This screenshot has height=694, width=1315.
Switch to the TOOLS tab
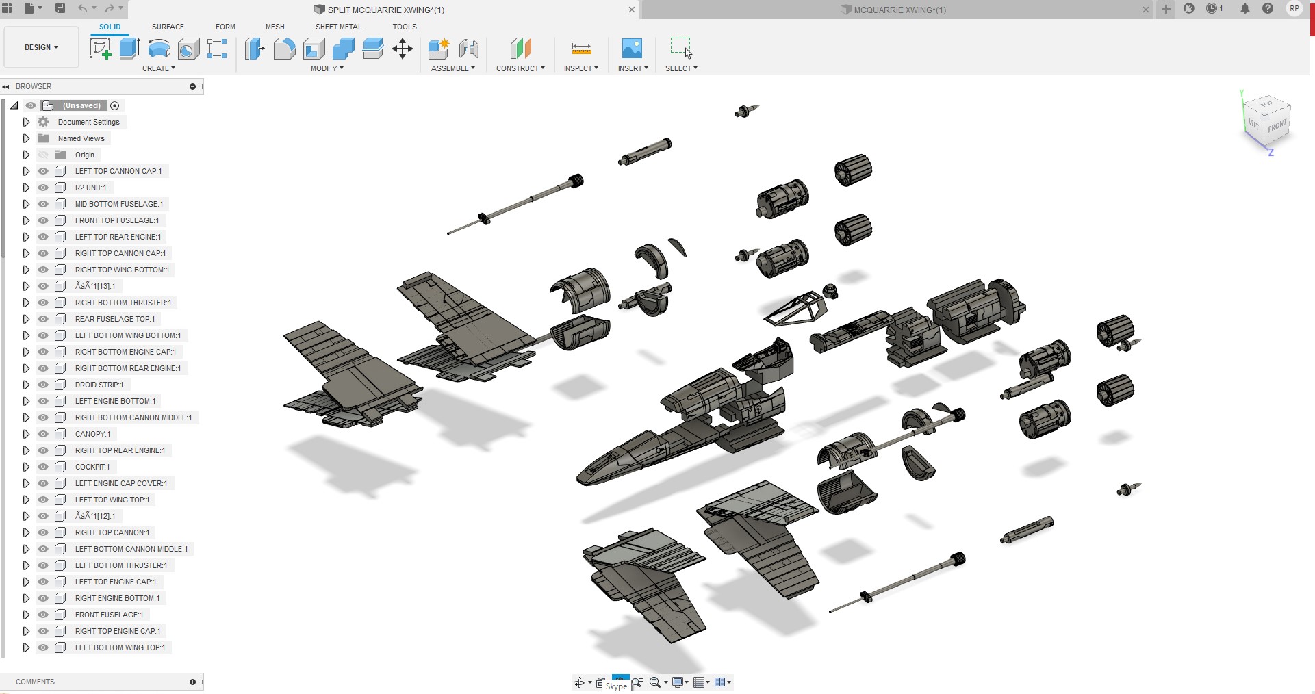405,27
